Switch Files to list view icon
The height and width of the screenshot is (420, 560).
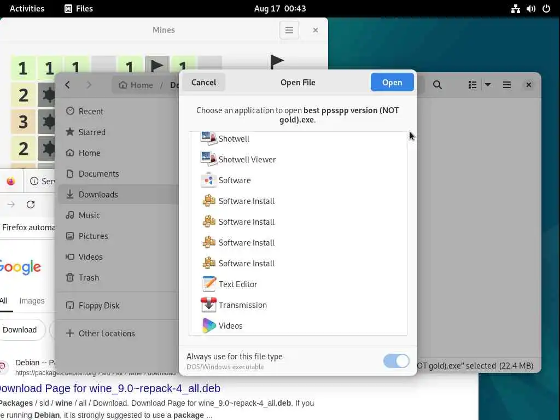point(472,85)
